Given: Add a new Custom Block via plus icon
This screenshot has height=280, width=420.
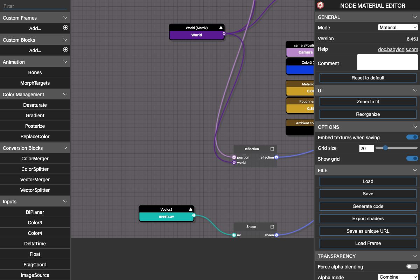Looking at the screenshot, I should [65, 50].
